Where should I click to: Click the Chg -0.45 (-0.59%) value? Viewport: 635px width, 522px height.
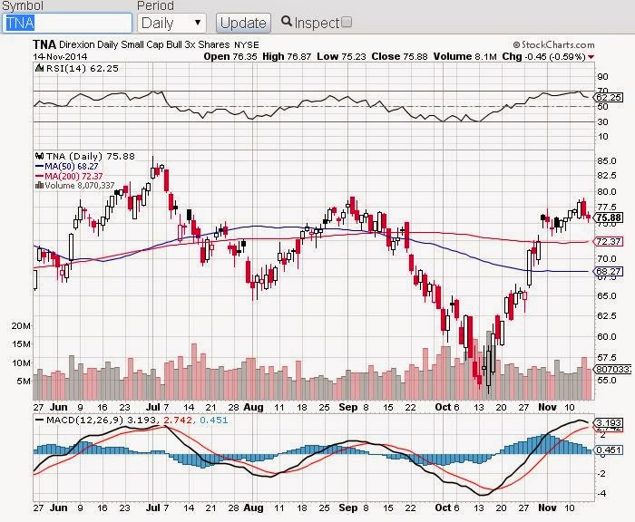tap(544, 57)
